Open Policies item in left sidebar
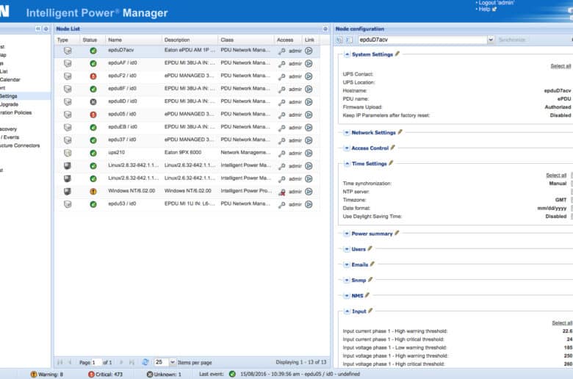 [15, 112]
